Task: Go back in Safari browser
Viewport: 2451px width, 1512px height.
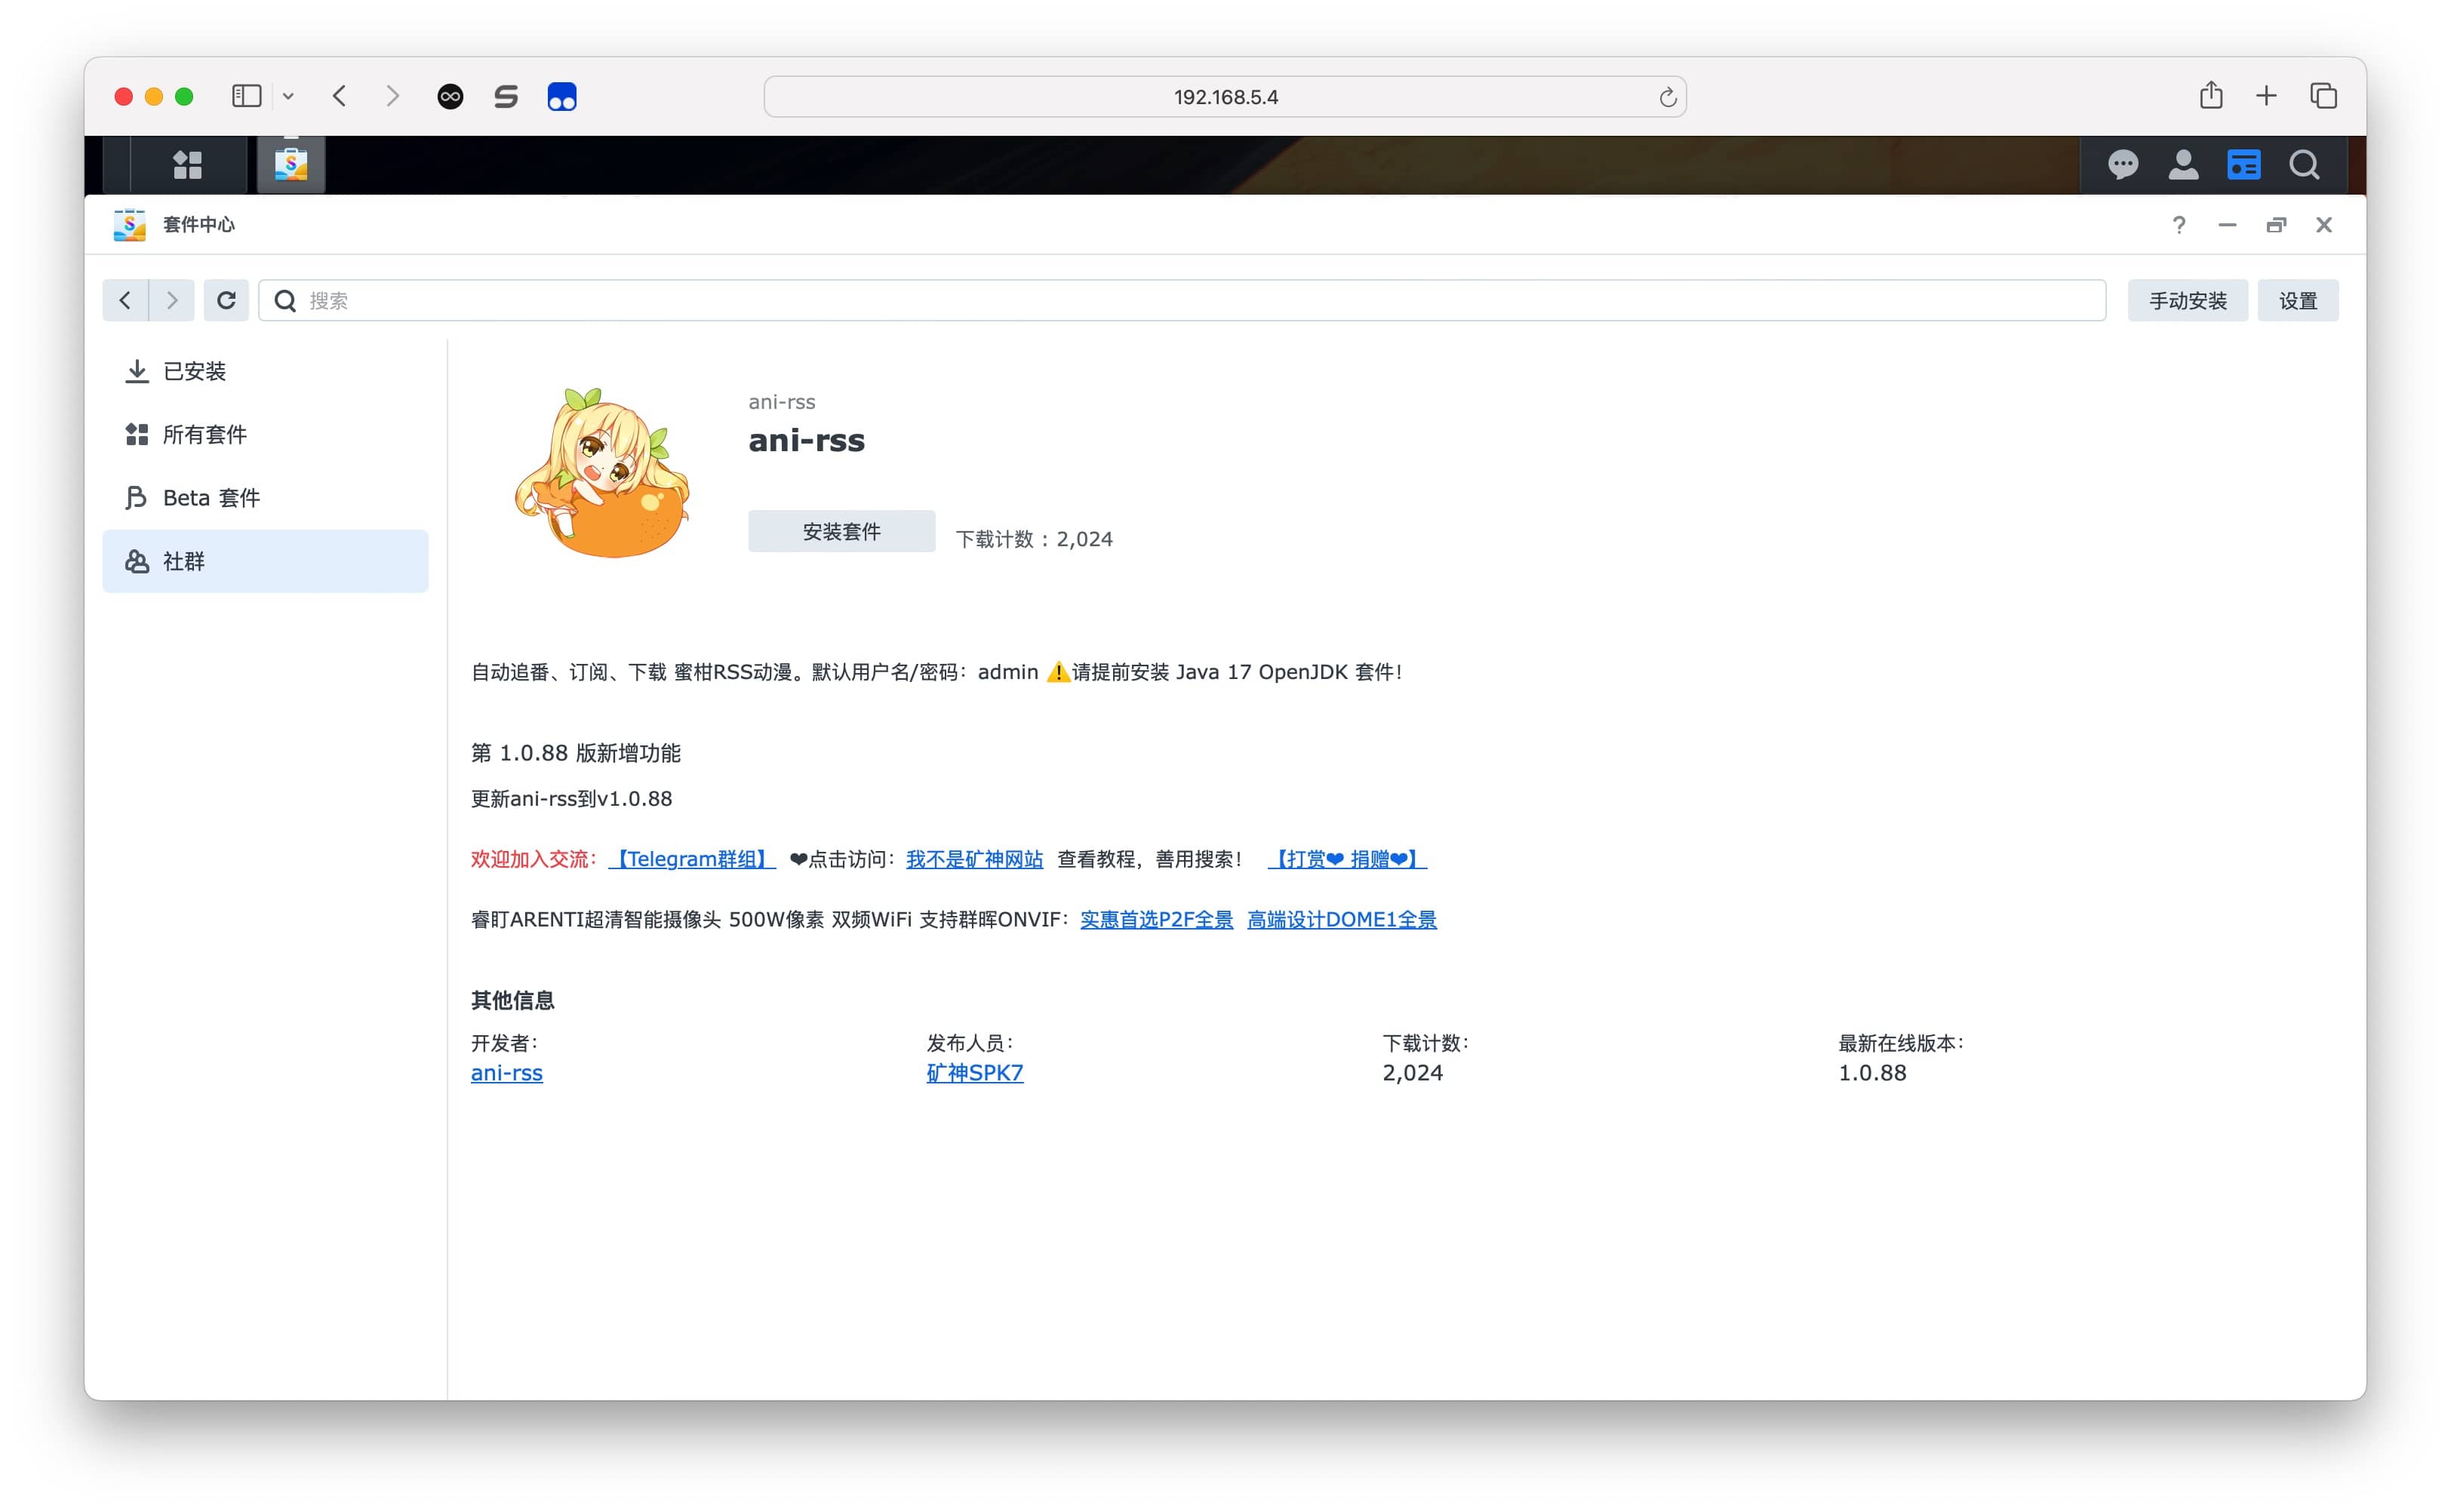Action: (x=340, y=96)
